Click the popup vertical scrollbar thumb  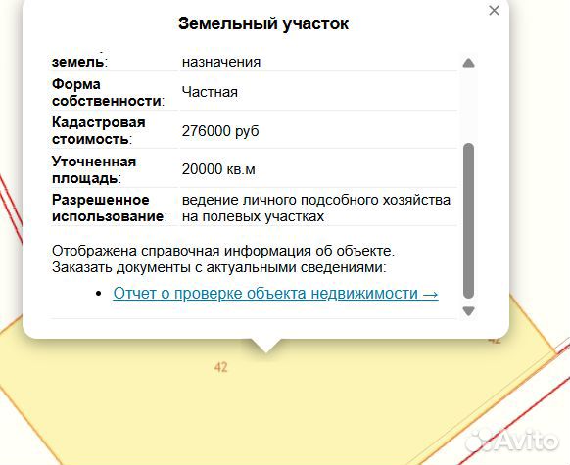468,221
